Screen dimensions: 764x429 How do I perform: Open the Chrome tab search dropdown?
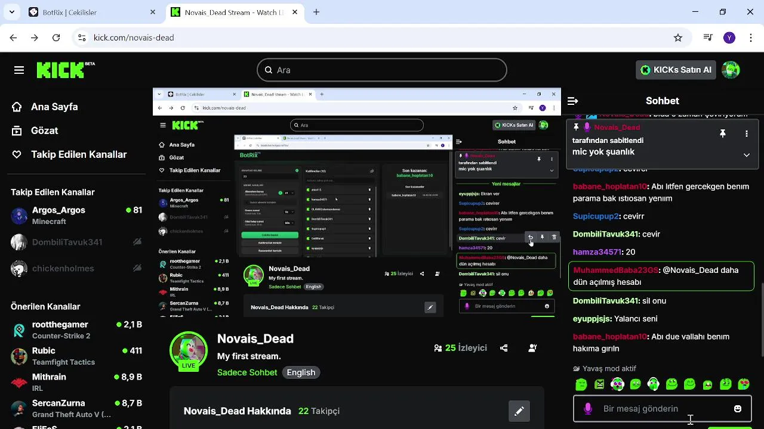(13, 12)
